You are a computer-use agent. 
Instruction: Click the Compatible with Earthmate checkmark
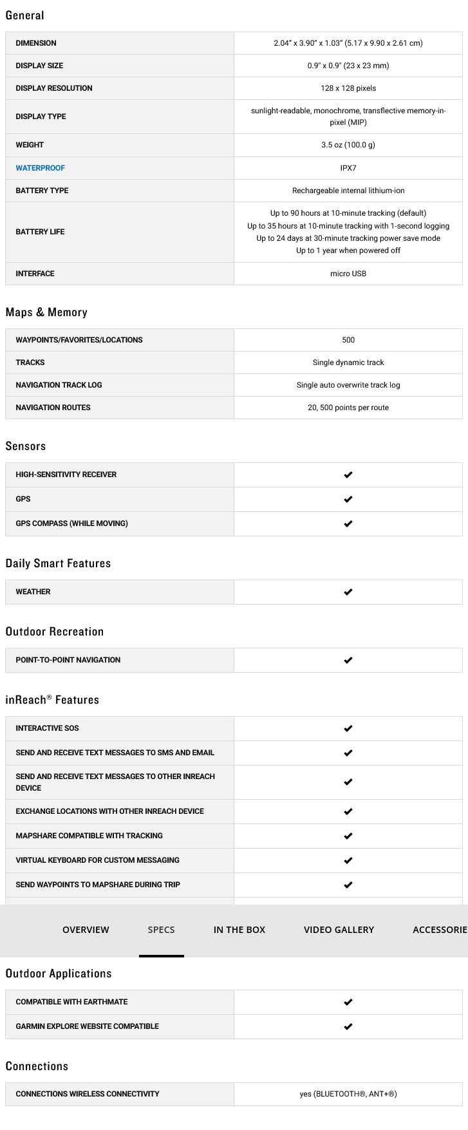pyautogui.click(x=348, y=1002)
